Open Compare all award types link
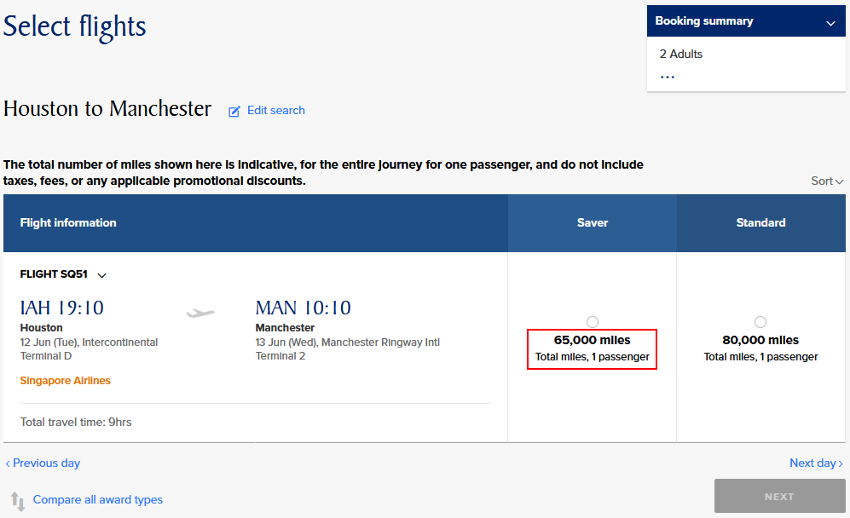The image size is (850, 518). pyautogui.click(x=97, y=499)
